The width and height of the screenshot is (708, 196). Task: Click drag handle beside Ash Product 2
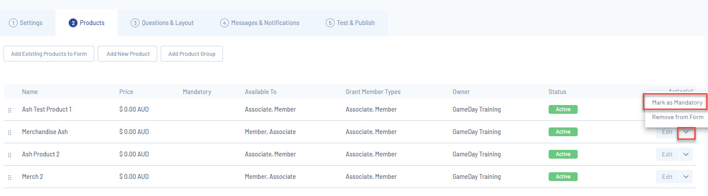[x=10, y=155]
